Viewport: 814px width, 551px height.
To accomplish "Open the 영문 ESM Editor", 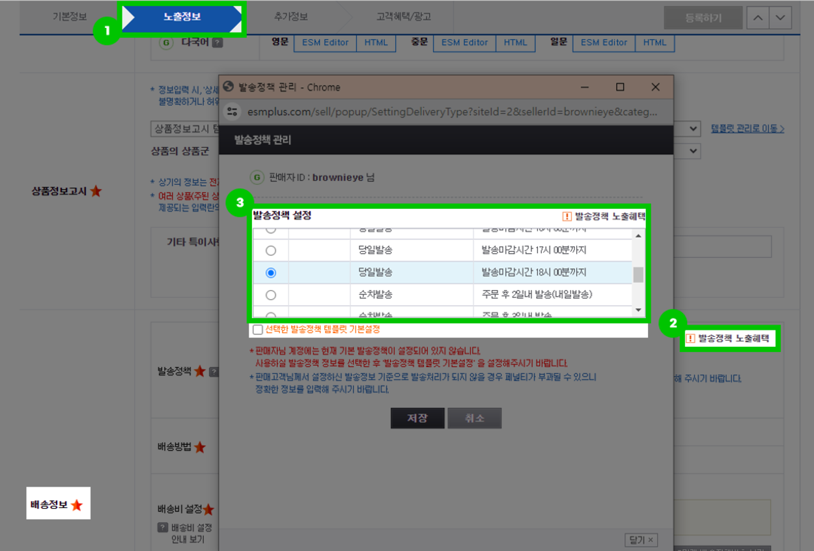I will [x=326, y=43].
